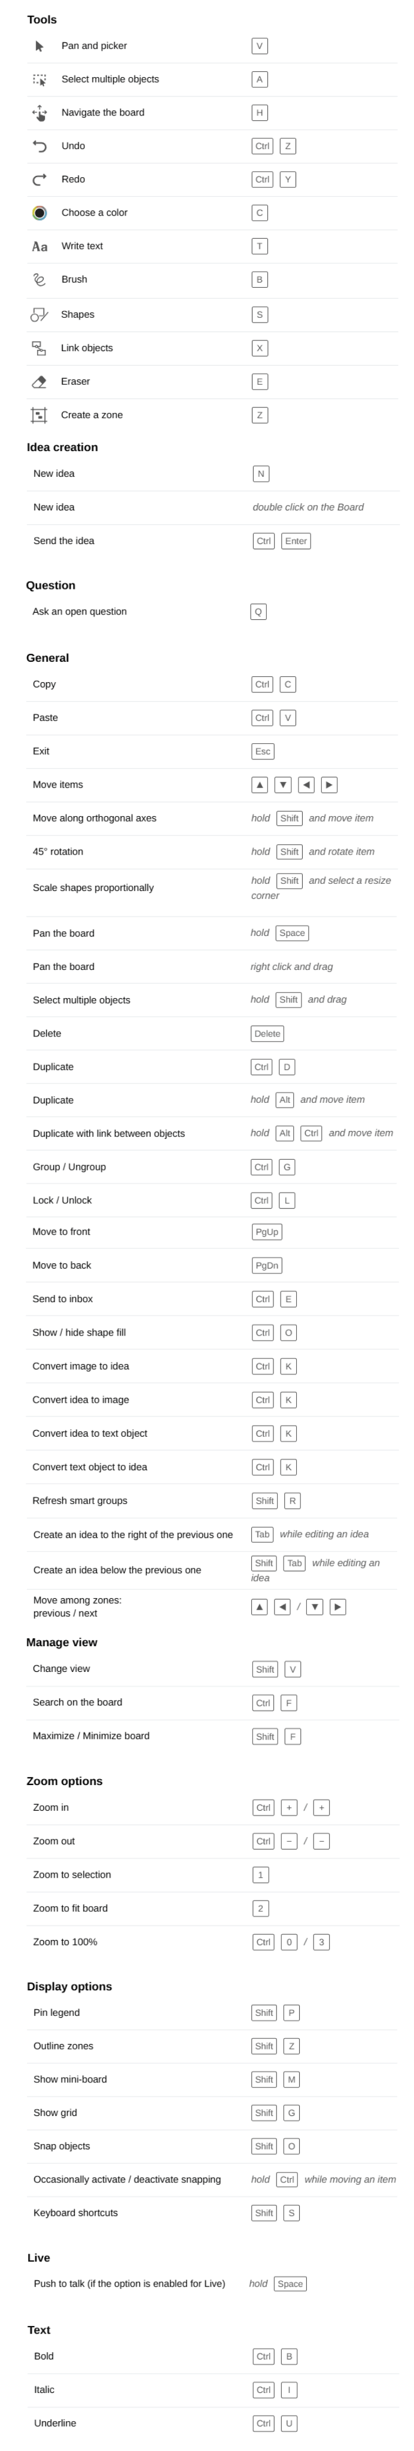Click the PgDn key next to Move to back
414x2451 pixels.
point(266,1266)
